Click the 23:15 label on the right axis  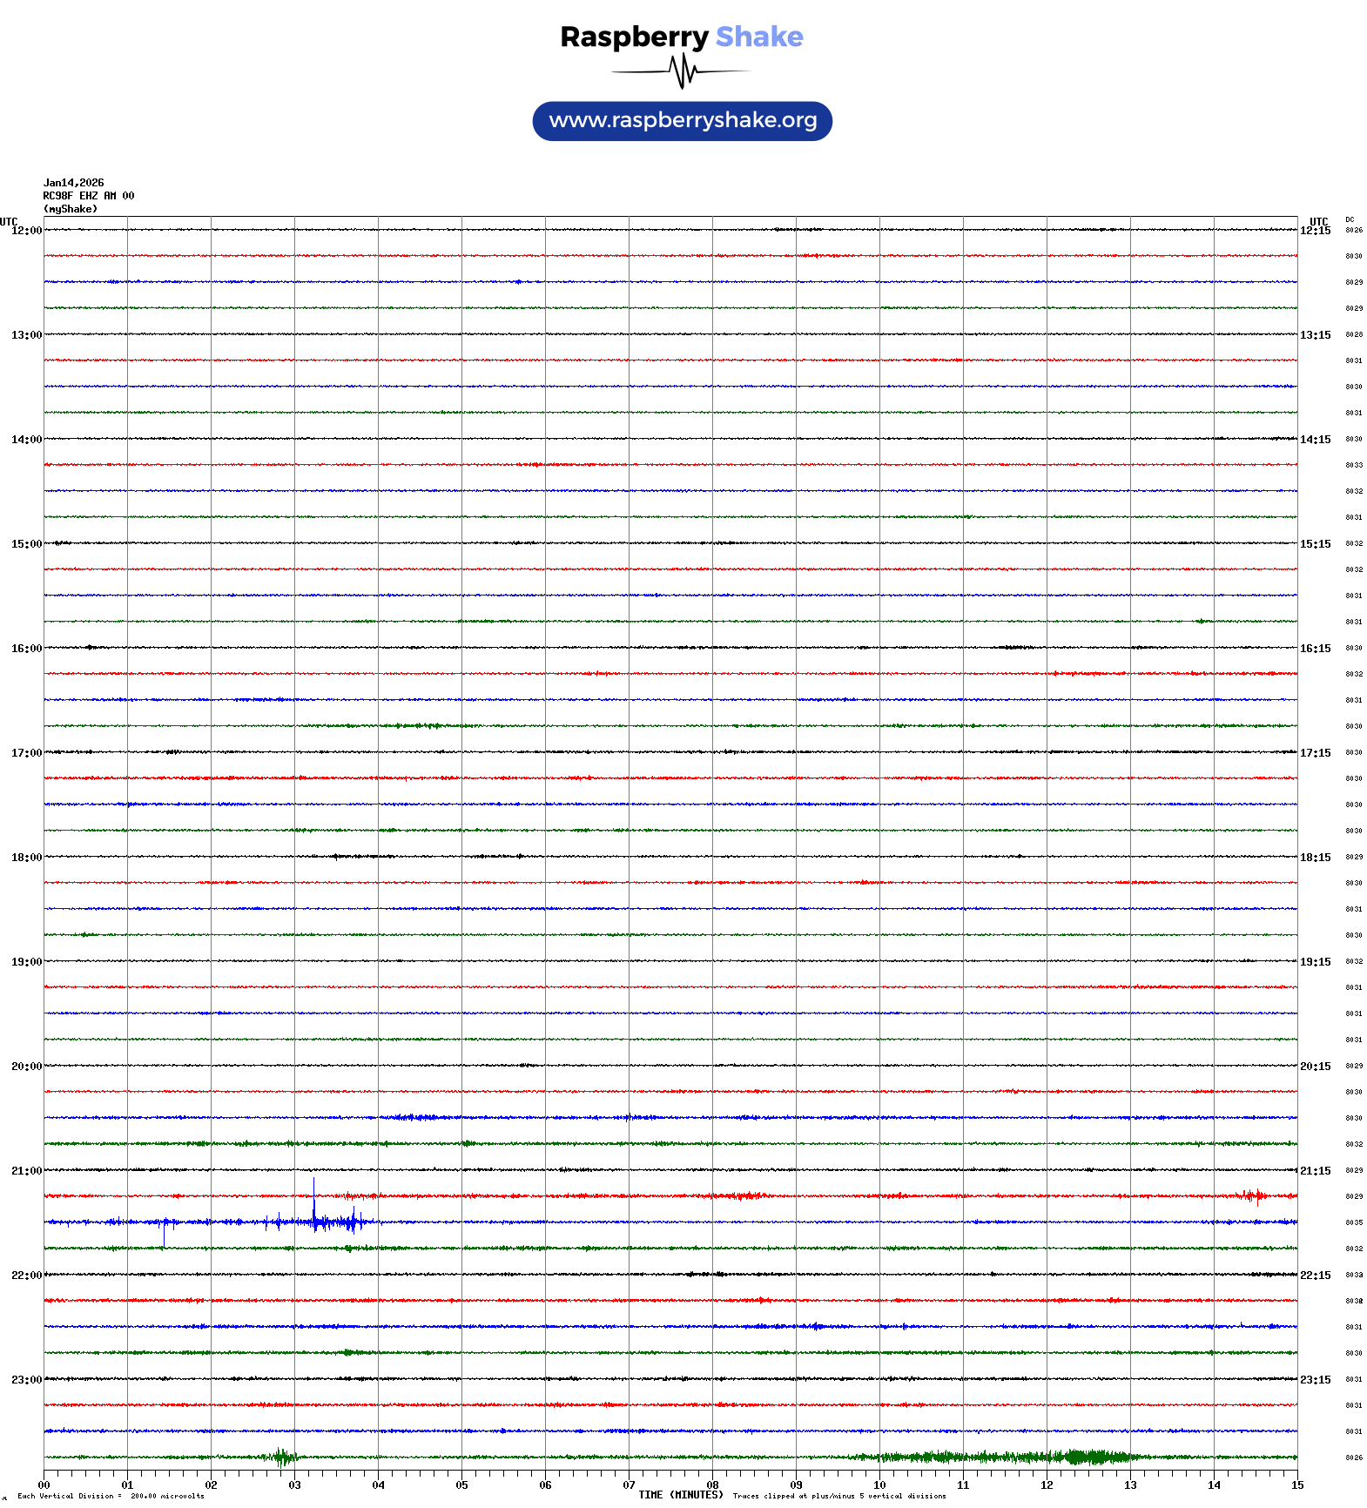1315,1380
